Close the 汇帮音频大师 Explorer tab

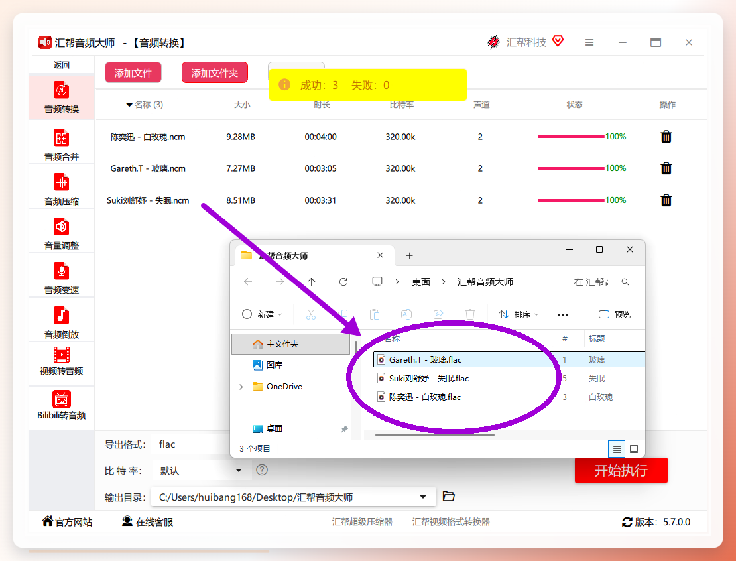(x=380, y=255)
